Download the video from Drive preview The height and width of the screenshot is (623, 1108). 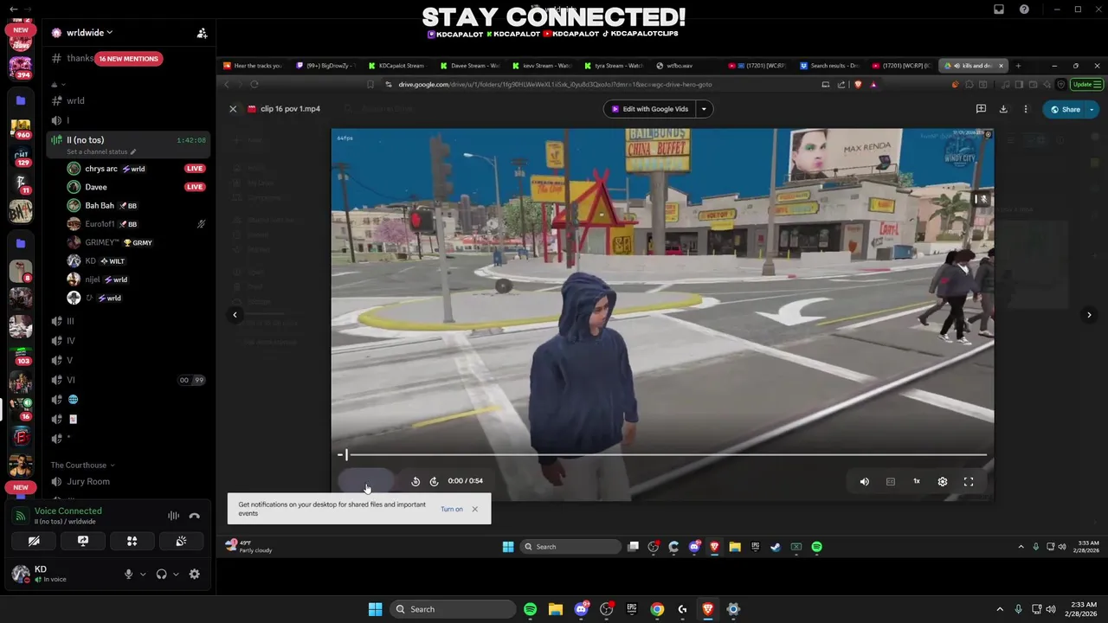[x=1003, y=109]
